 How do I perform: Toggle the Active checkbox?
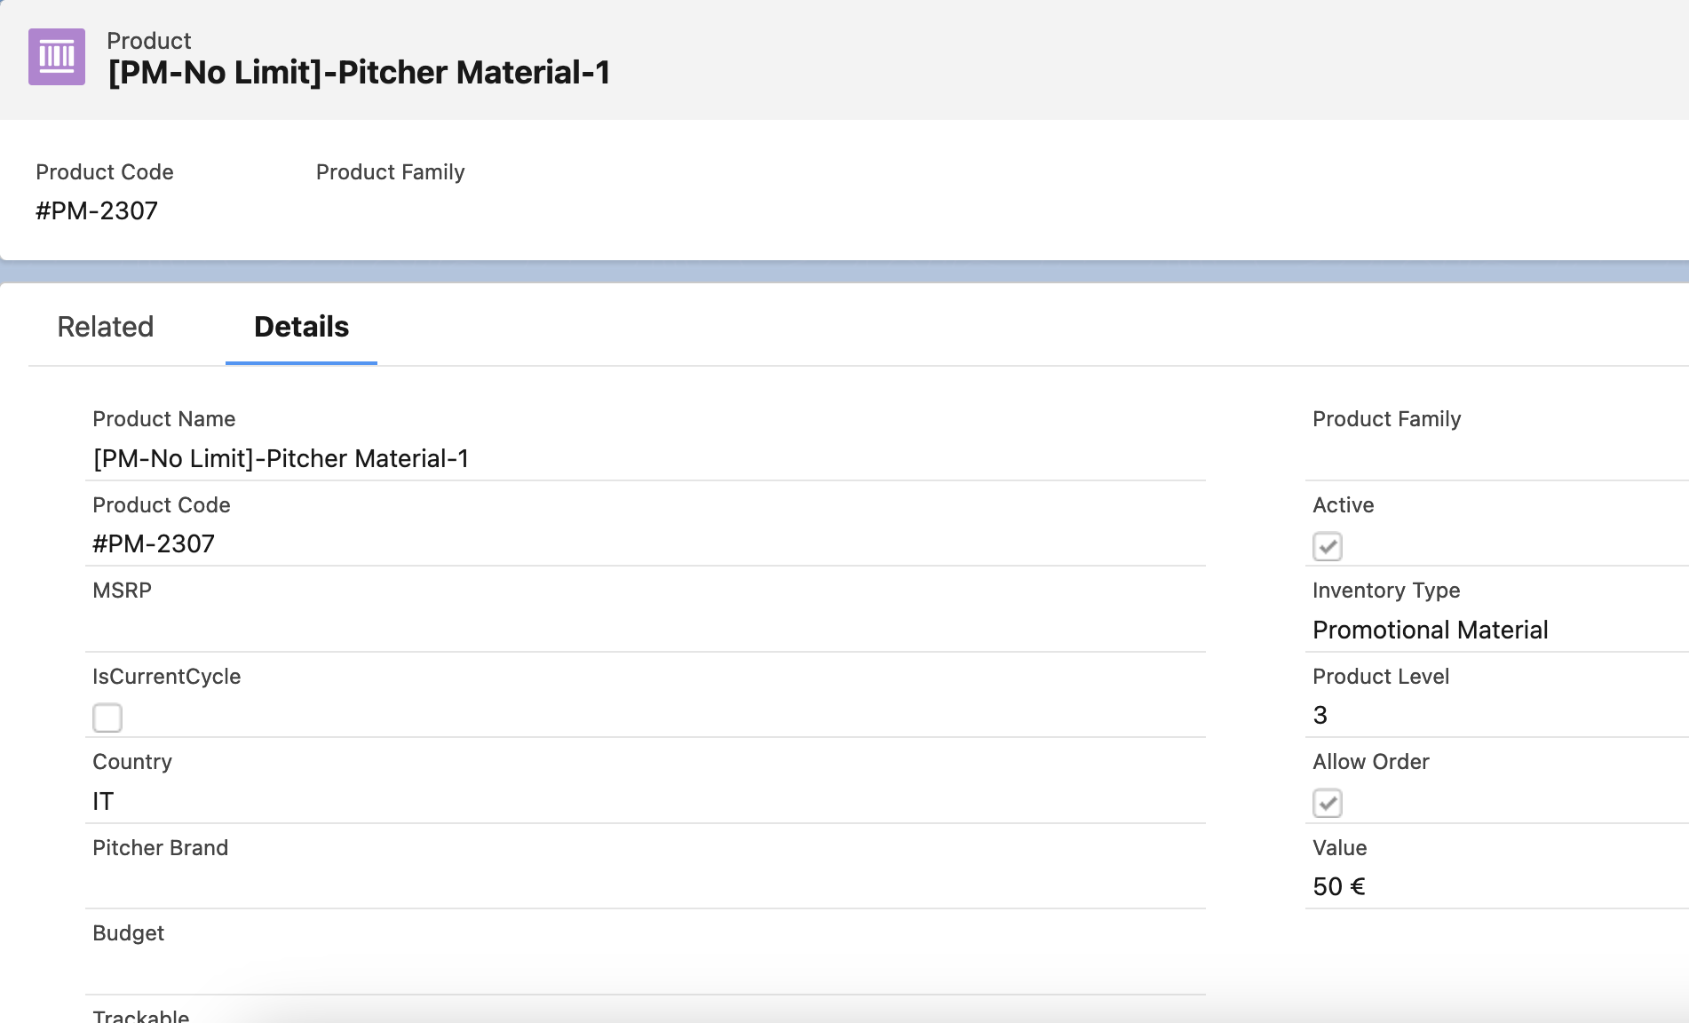click(1327, 546)
